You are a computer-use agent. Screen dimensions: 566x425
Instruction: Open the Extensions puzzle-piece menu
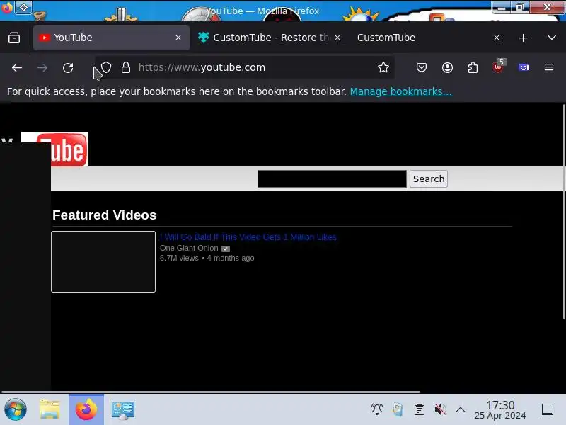pyautogui.click(x=473, y=67)
